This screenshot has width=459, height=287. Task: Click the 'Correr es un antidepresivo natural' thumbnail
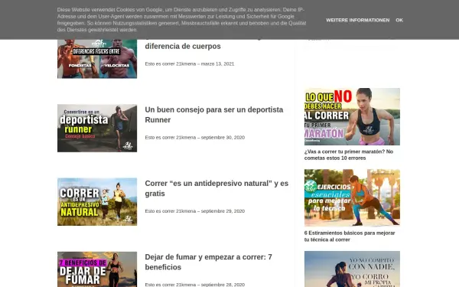click(x=97, y=202)
